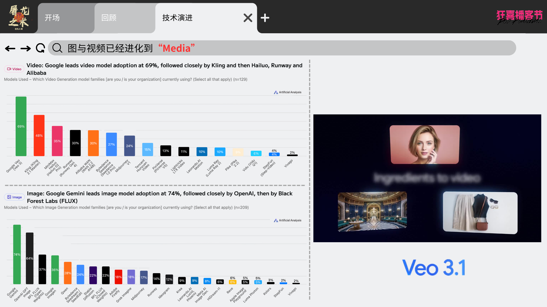The width and height of the screenshot is (547, 307).
Task: Click the 狂喜播客节 logo
Action: pyautogui.click(x=519, y=17)
